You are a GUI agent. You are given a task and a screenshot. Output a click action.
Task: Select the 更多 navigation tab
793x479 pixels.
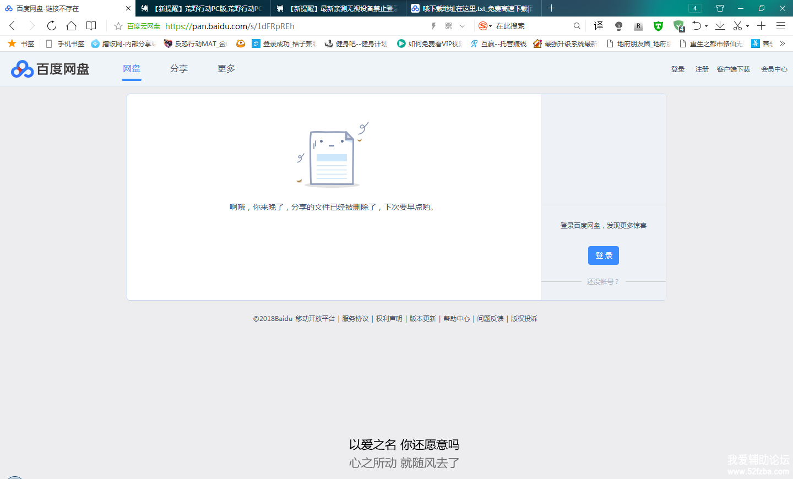point(226,68)
